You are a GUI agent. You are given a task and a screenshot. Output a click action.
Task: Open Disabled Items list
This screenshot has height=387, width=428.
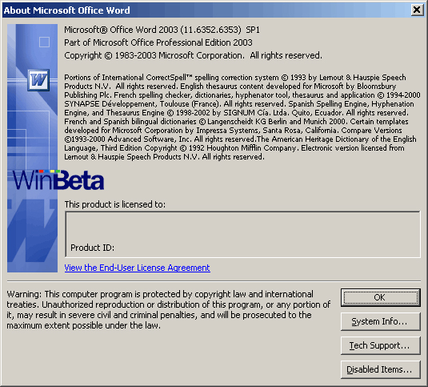click(381, 369)
